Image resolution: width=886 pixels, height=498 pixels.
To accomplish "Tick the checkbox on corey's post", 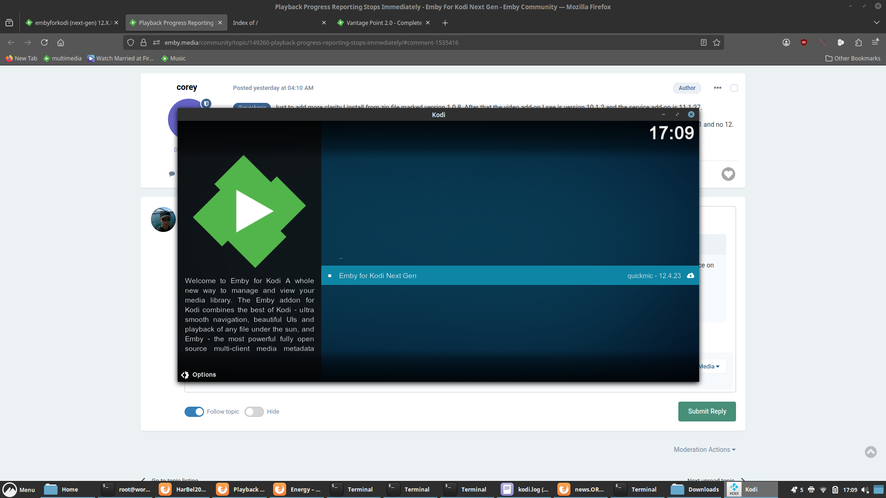I will (734, 88).
